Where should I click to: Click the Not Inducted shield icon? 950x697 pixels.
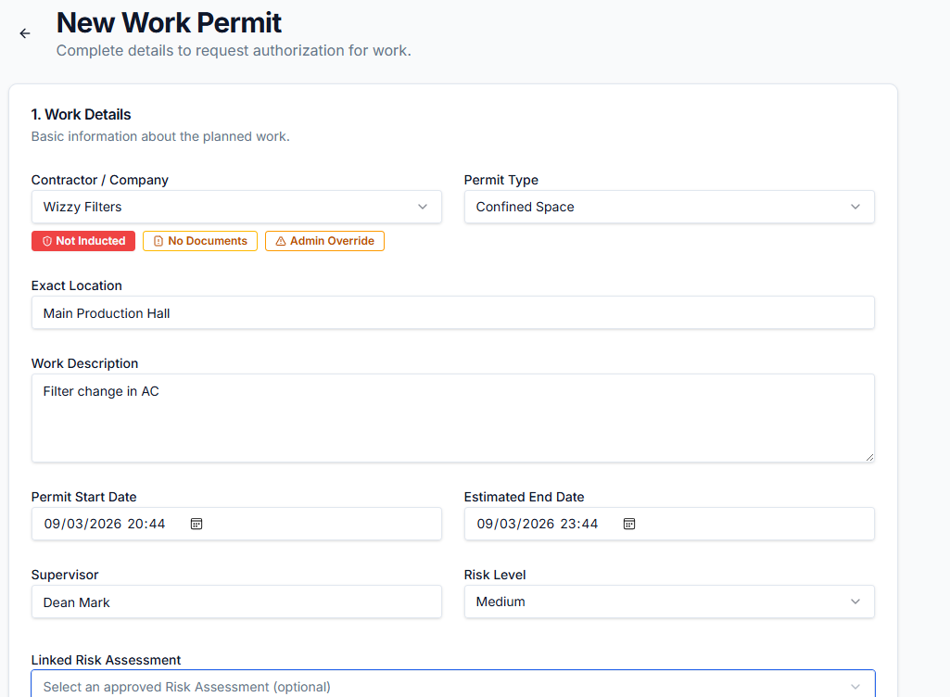point(47,241)
